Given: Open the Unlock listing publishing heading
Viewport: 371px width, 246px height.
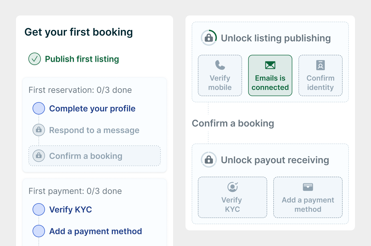Looking at the screenshot, I should [x=276, y=38].
